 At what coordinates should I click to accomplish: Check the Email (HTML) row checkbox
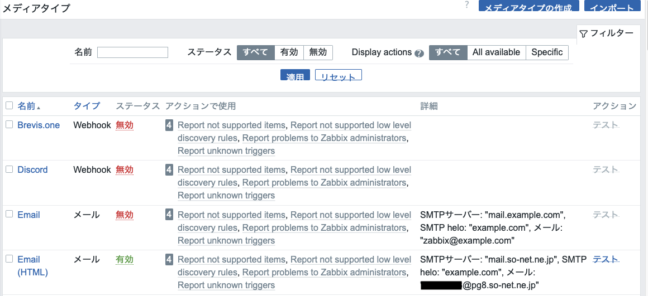click(9, 259)
